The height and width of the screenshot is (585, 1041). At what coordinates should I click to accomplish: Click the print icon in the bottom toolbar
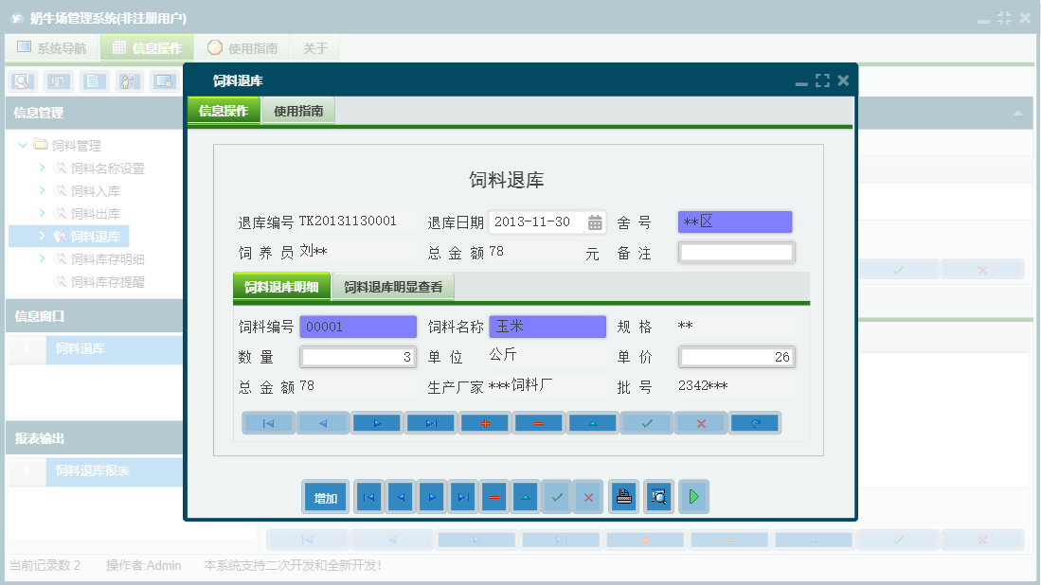623,497
